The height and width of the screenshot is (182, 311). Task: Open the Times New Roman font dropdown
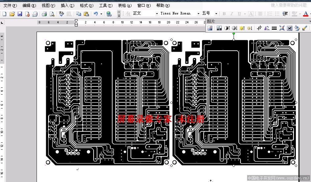[198, 14]
